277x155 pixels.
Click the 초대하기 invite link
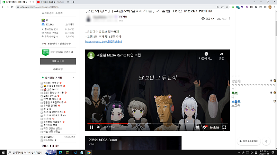tap(70, 25)
